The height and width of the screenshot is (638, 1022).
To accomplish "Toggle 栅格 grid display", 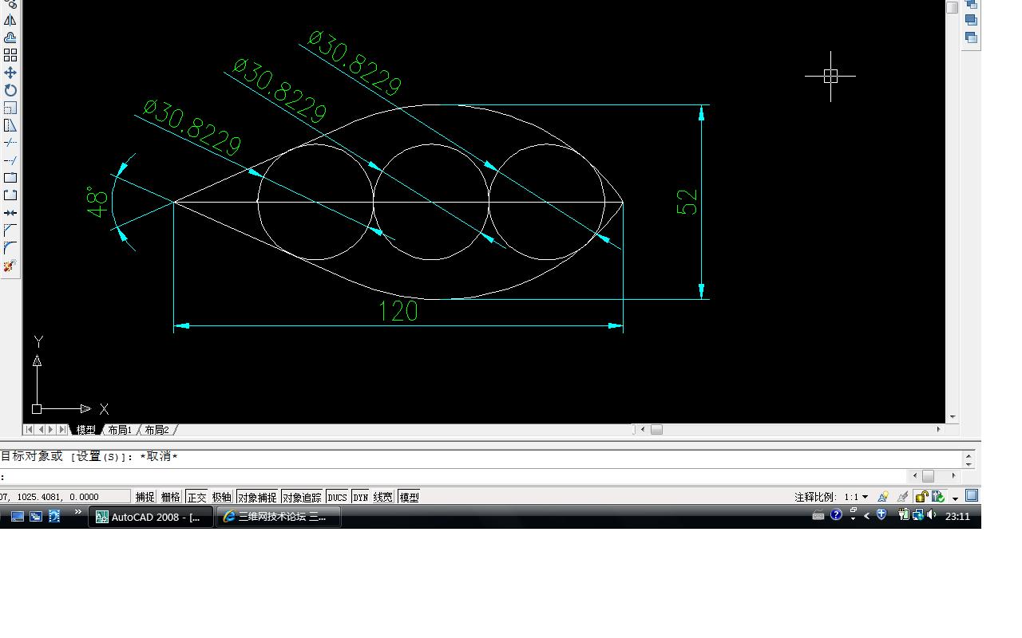I will 170,497.
